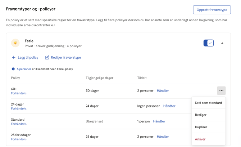Click Rediger fraværstype
Screen dimensions: 241x147
coord(63,58)
